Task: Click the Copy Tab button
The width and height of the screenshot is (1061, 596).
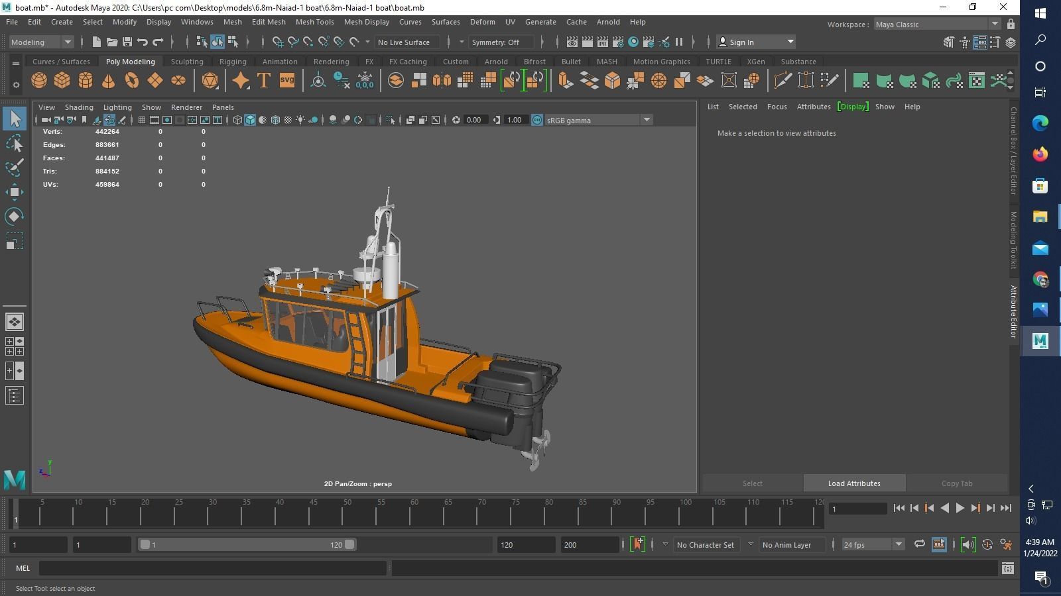Action: coord(957,483)
